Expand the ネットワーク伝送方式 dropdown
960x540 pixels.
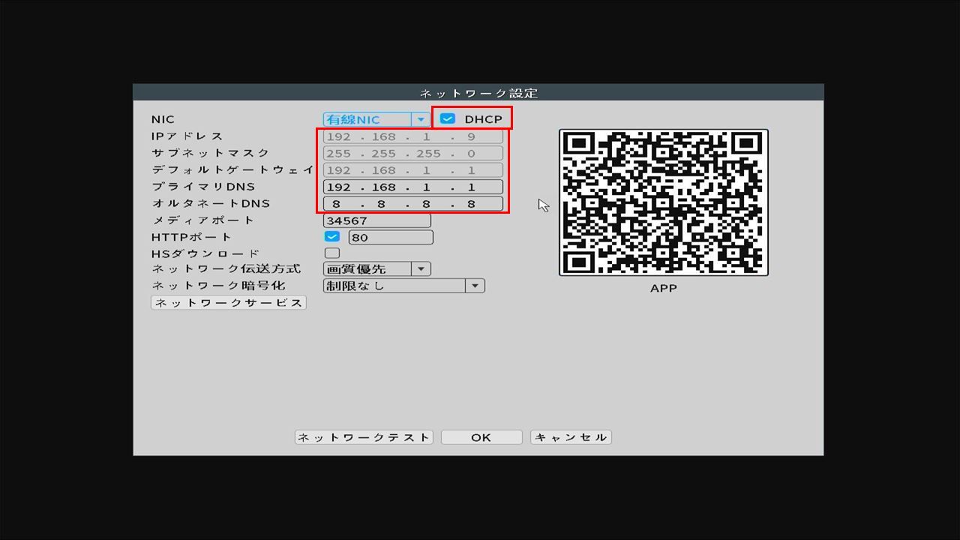(x=376, y=268)
